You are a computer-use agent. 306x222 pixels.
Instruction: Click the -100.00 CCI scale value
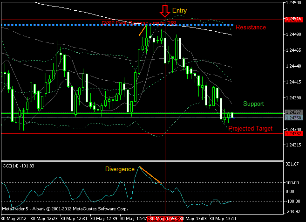pos(292,201)
